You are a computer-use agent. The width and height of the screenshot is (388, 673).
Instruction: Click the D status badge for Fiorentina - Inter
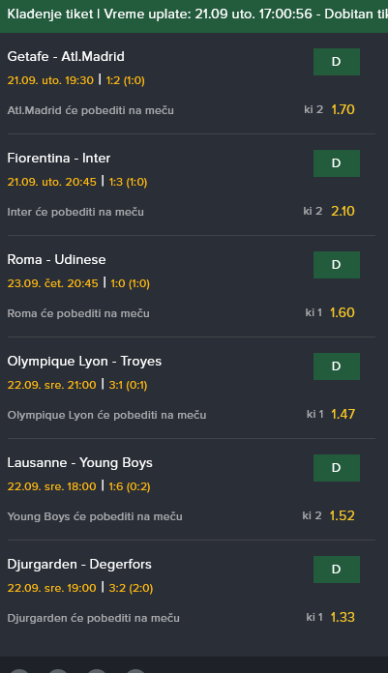click(x=337, y=163)
